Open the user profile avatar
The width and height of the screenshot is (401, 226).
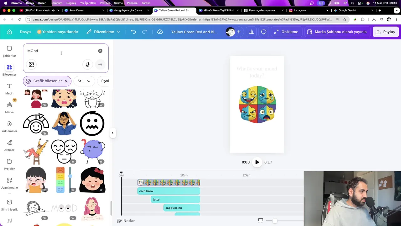pyautogui.click(x=230, y=32)
